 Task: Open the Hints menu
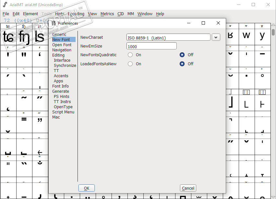pos(60,14)
